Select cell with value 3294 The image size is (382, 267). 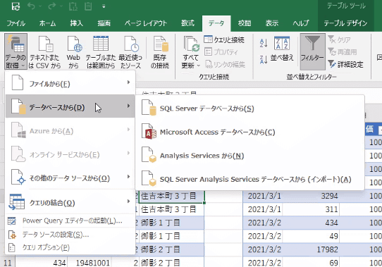[x=311, y=196]
